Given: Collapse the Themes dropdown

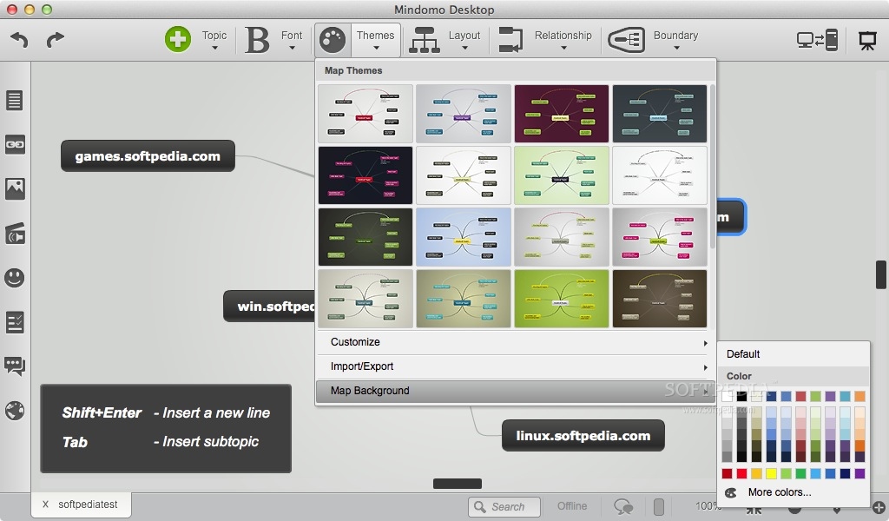Looking at the screenshot, I should coord(376,48).
